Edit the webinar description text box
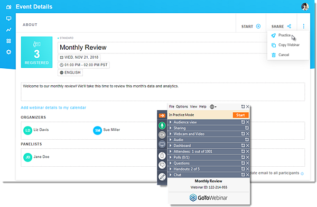Viewport: 317px width, 207px height. [x=163, y=92]
